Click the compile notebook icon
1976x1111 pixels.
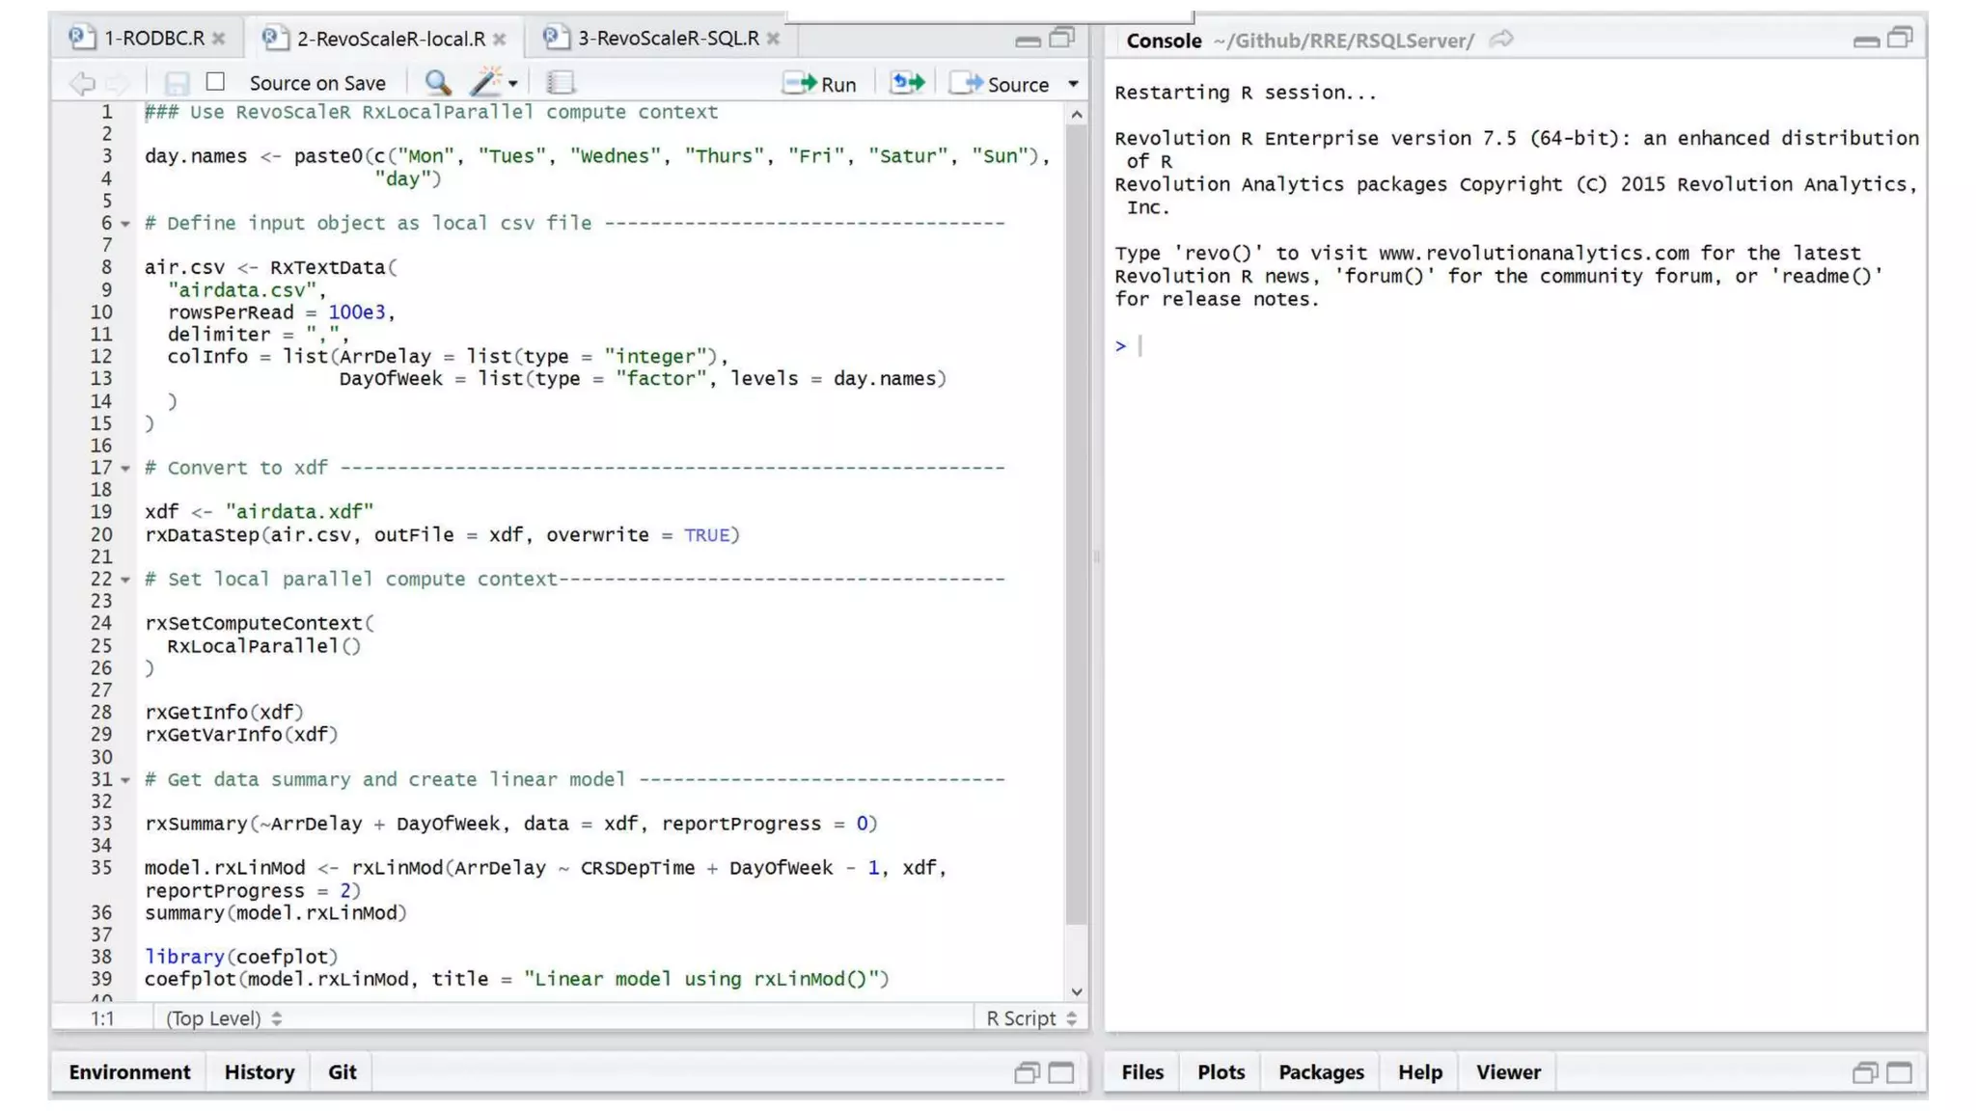point(560,83)
